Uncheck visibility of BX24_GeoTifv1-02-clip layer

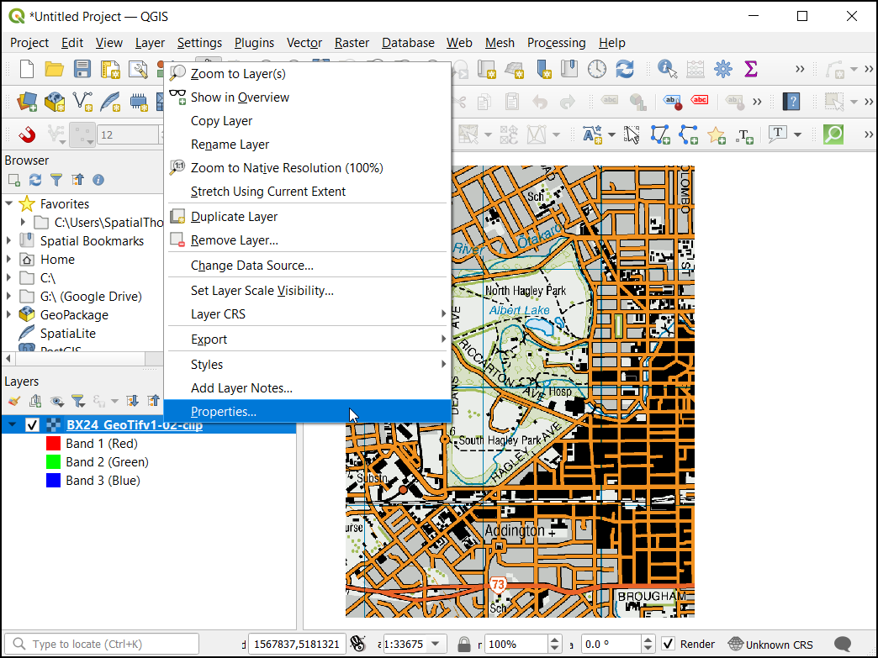pos(33,425)
